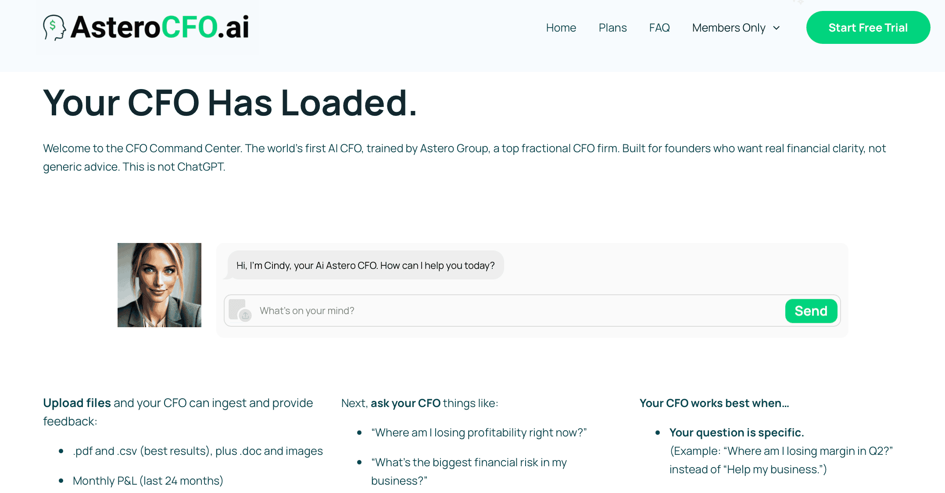Click "Where am I losing profitability" example question
The width and height of the screenshot is (945, 493).
479,432
